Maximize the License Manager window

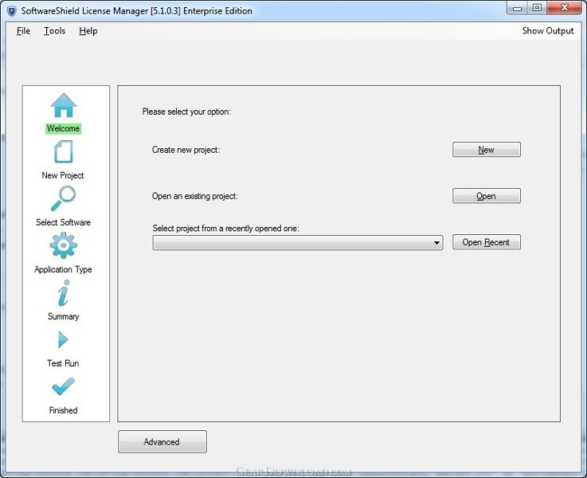pyautogui.click(x=537, y=8)
